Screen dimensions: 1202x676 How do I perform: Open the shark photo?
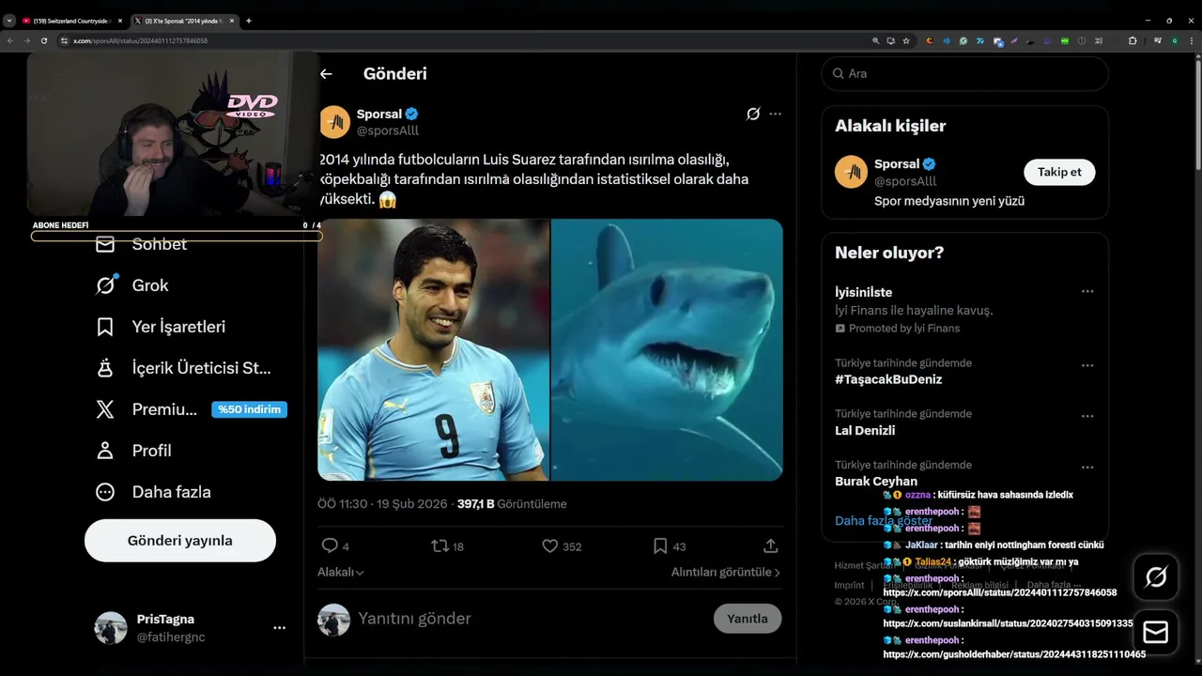pos(667,350)
